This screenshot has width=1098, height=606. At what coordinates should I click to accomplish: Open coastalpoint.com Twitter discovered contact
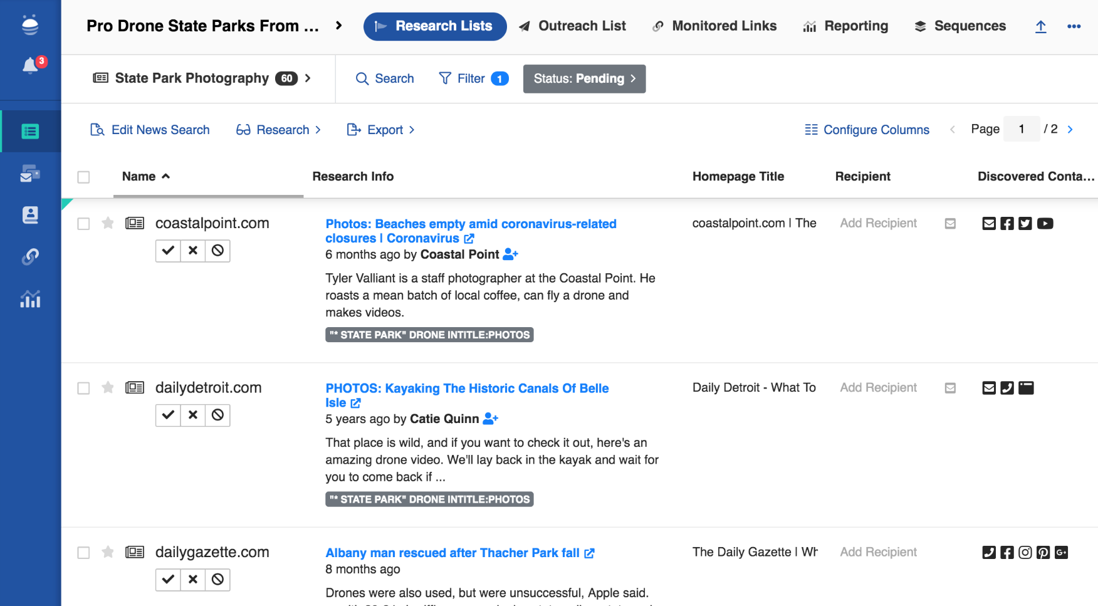tap(1025, 224)
